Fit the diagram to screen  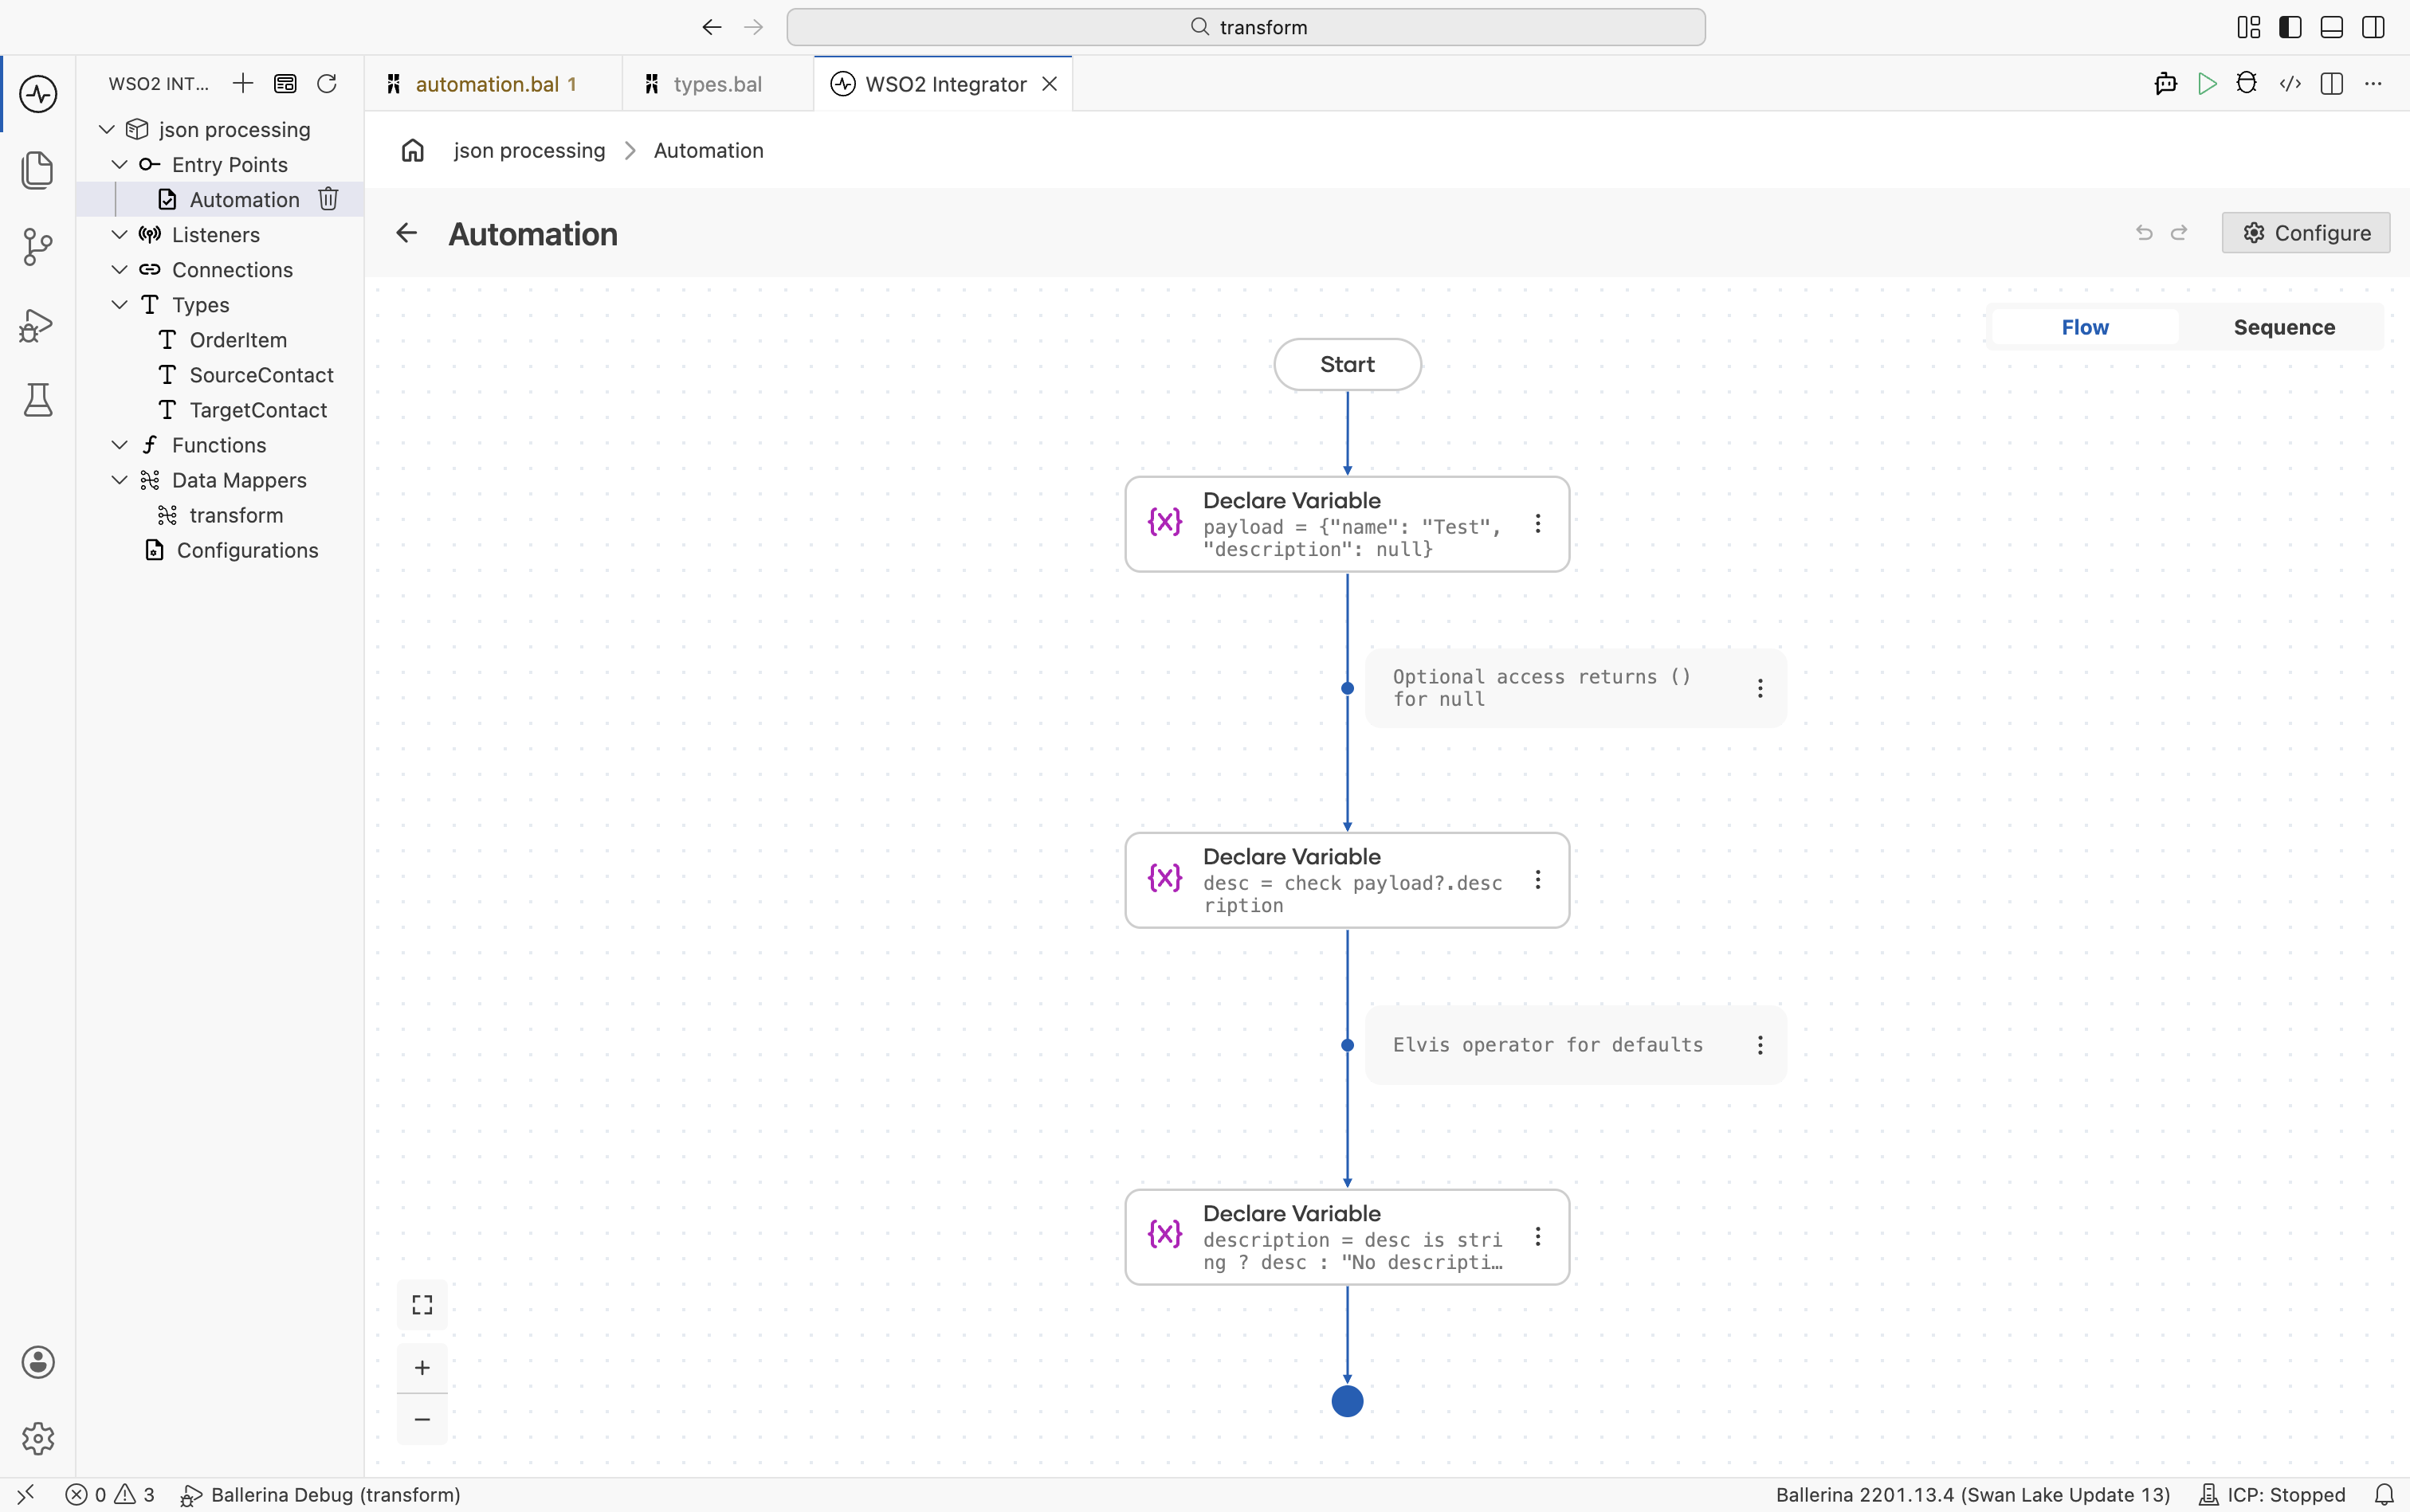422,1305
